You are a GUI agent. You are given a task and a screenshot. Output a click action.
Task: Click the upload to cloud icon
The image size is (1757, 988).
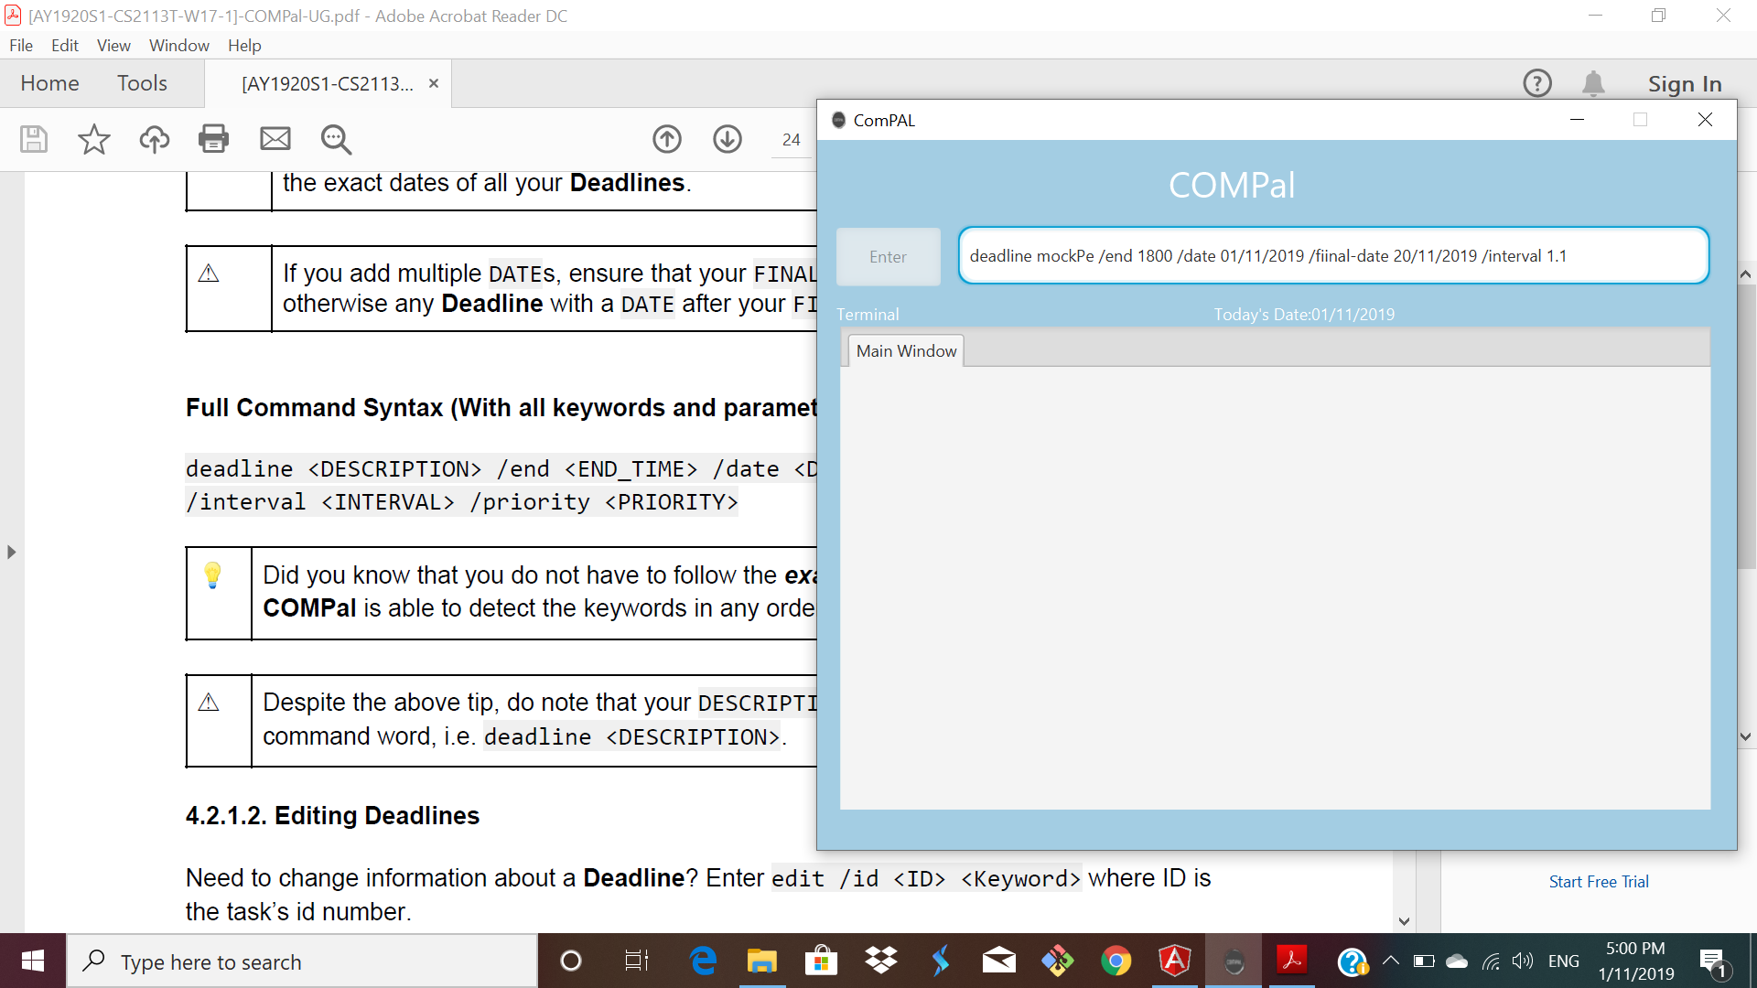[x=154, y=139]
